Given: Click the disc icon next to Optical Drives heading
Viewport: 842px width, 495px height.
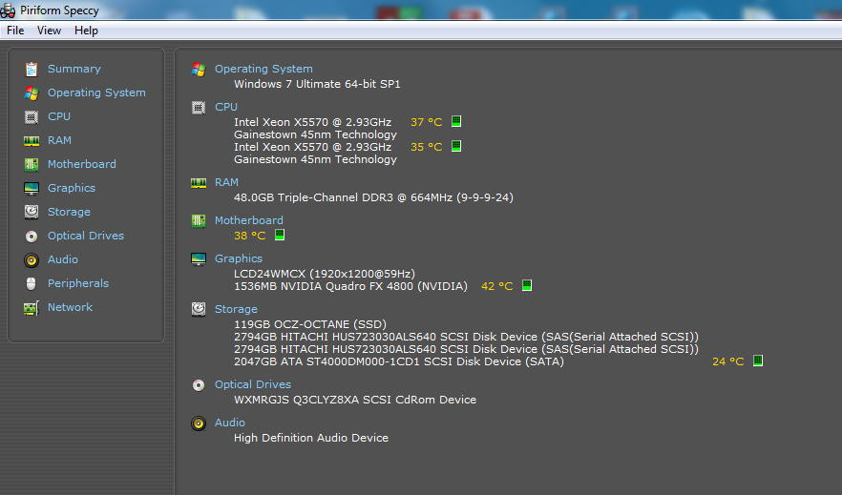Looking at the screenshot, I should point(199,385).
